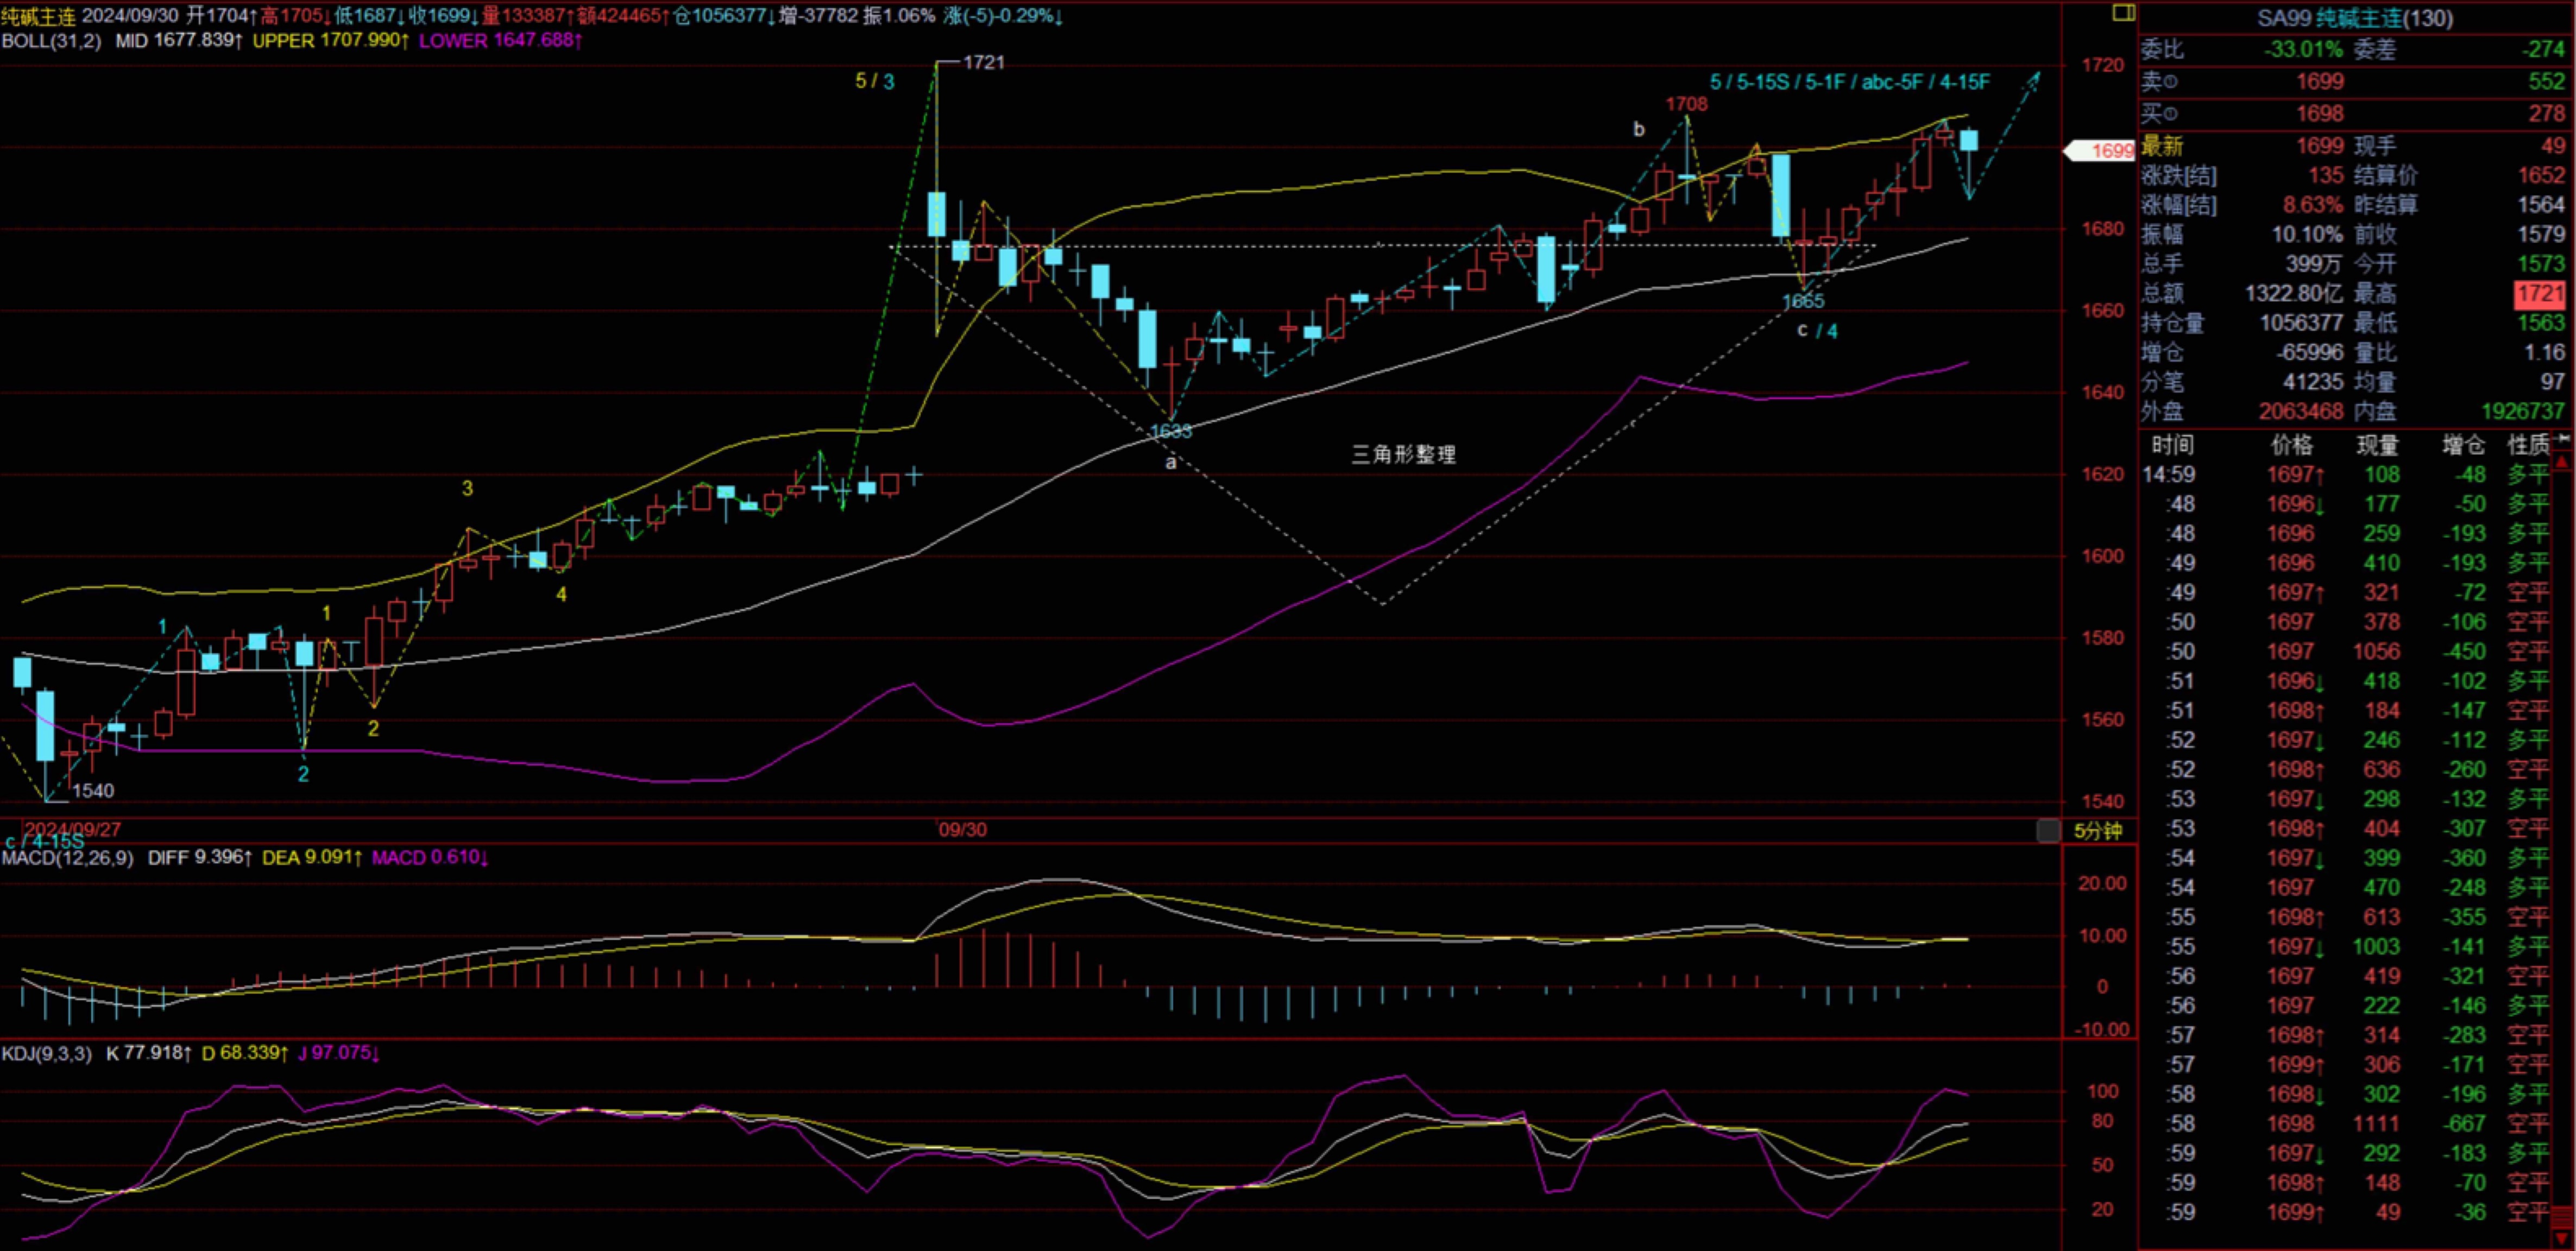The image size is (2576, 1251).
Task: Click the 增仓 column header in tick list
Action: pyautogui.click(x=2464, y=445)
